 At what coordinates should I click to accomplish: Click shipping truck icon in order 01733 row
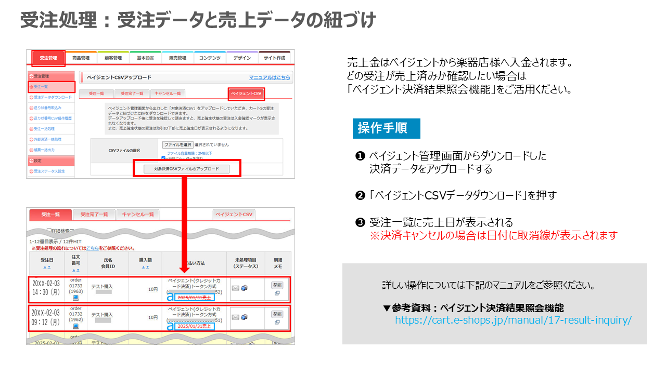(x=244, y=288)
